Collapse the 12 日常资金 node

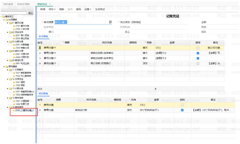[x=7, y=79]
